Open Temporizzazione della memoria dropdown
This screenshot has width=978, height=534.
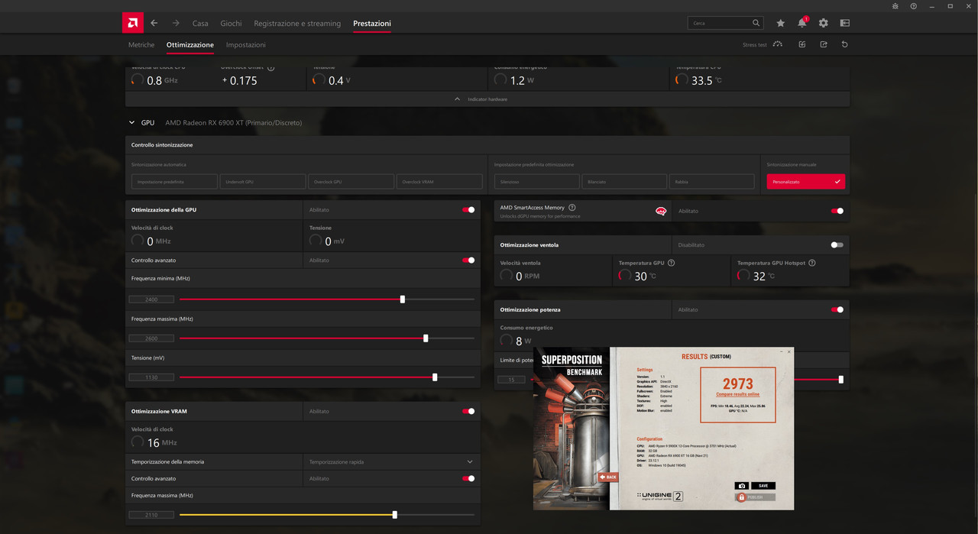pyautogui.click(x=391, y=461)
